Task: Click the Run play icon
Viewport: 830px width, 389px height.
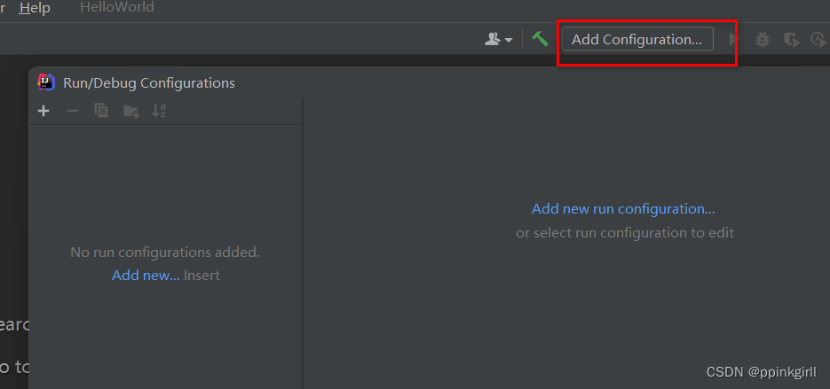Action: click(x=733, y=39)
